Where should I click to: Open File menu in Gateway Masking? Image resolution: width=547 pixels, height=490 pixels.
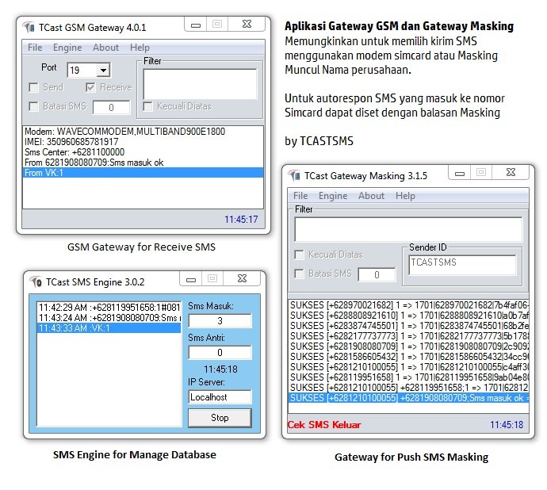click(x=300, y=196)
